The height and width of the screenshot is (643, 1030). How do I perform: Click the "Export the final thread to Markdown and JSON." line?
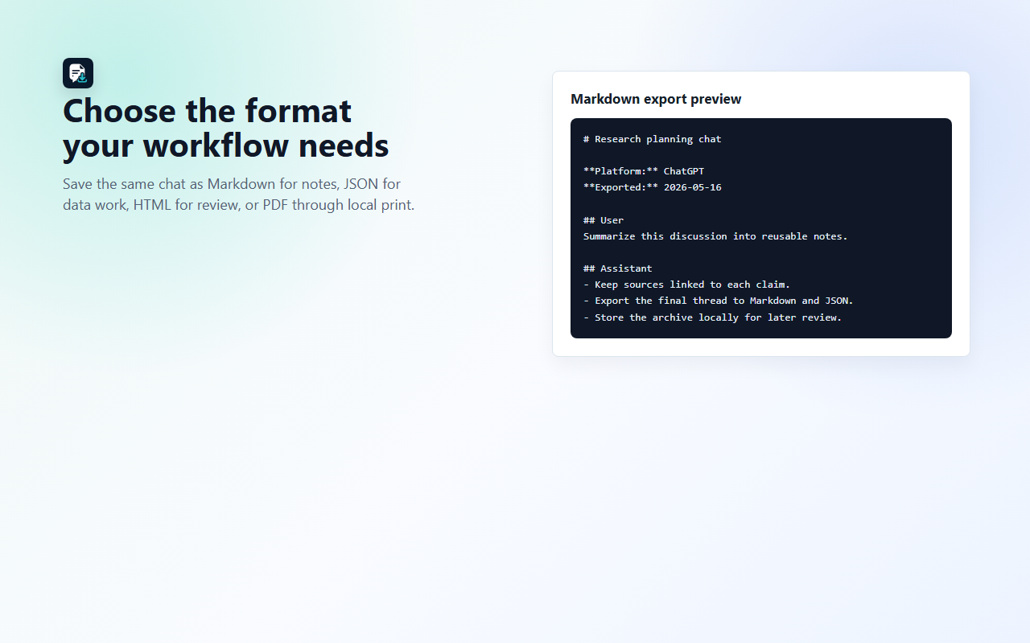719,301
